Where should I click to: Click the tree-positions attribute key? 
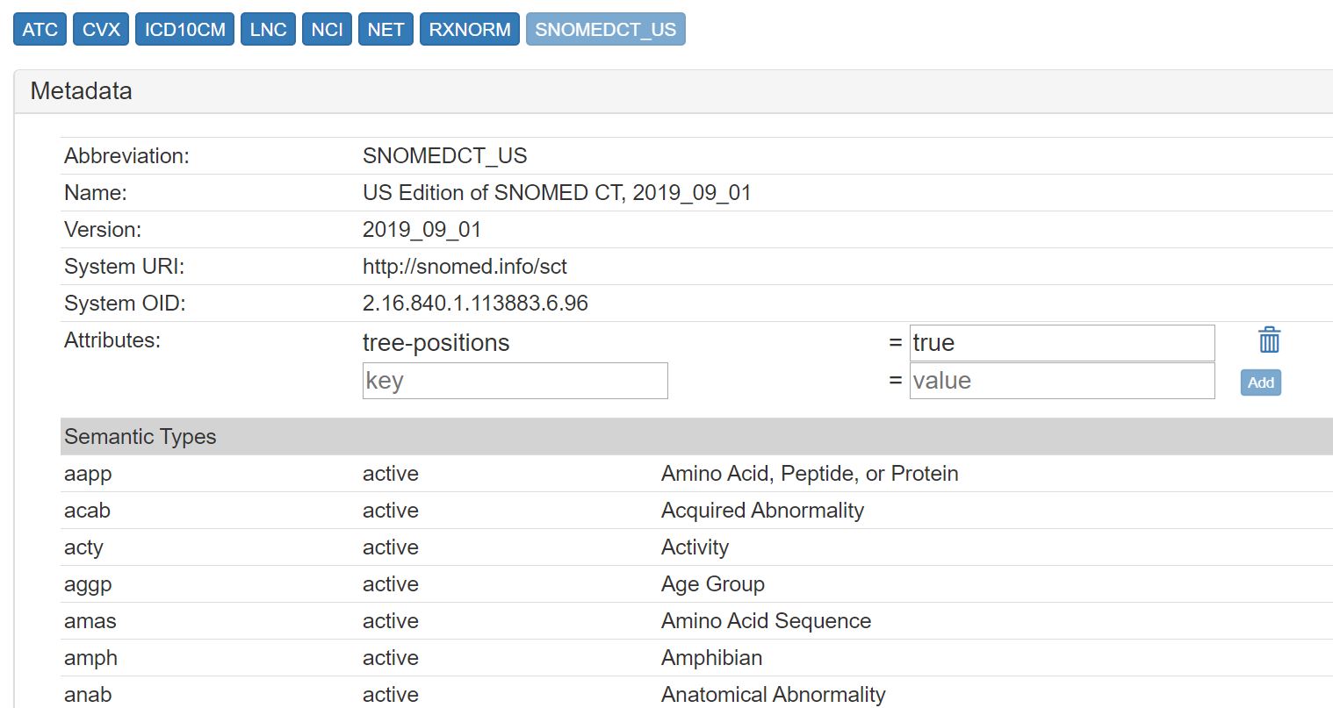(436, 342)
